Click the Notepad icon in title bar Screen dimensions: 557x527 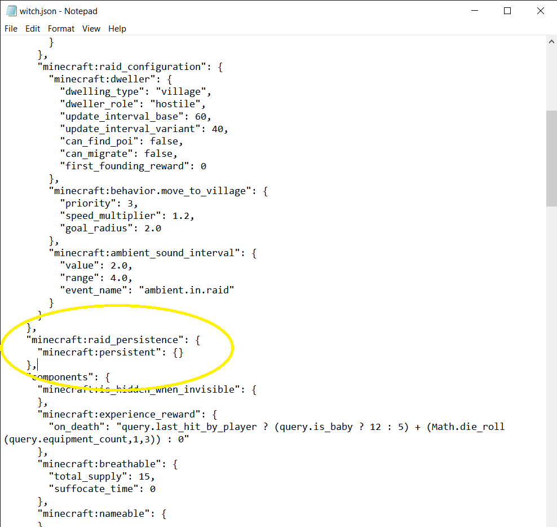(11, 11)
